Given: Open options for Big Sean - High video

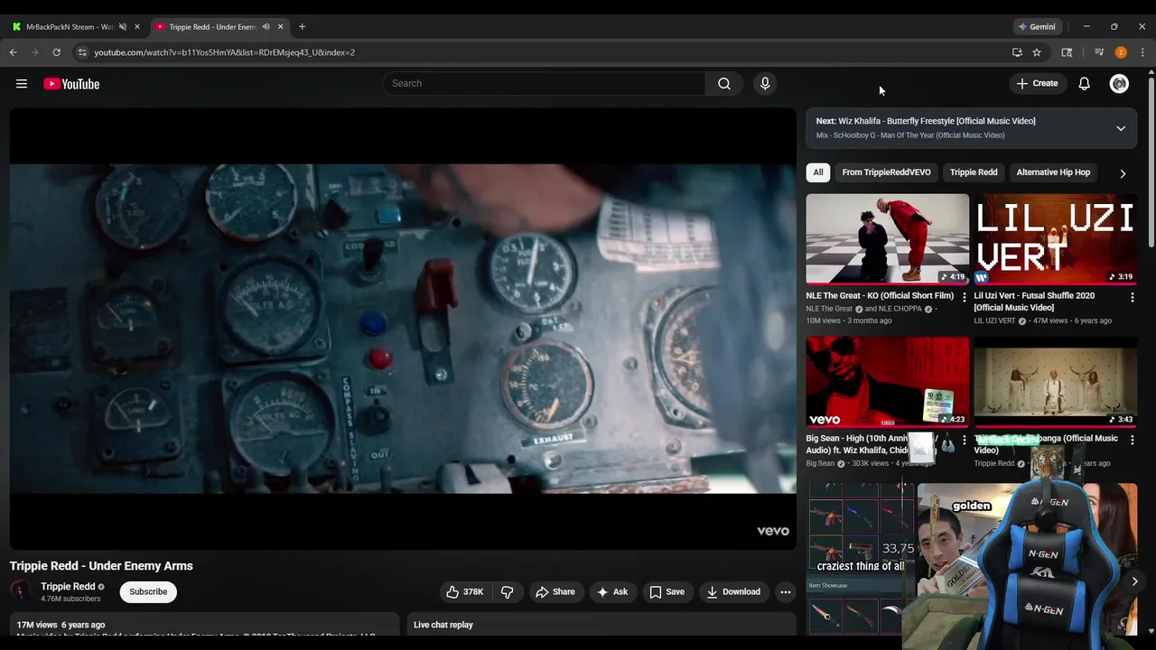Looking at the screenshot, I should click(965, 440).
